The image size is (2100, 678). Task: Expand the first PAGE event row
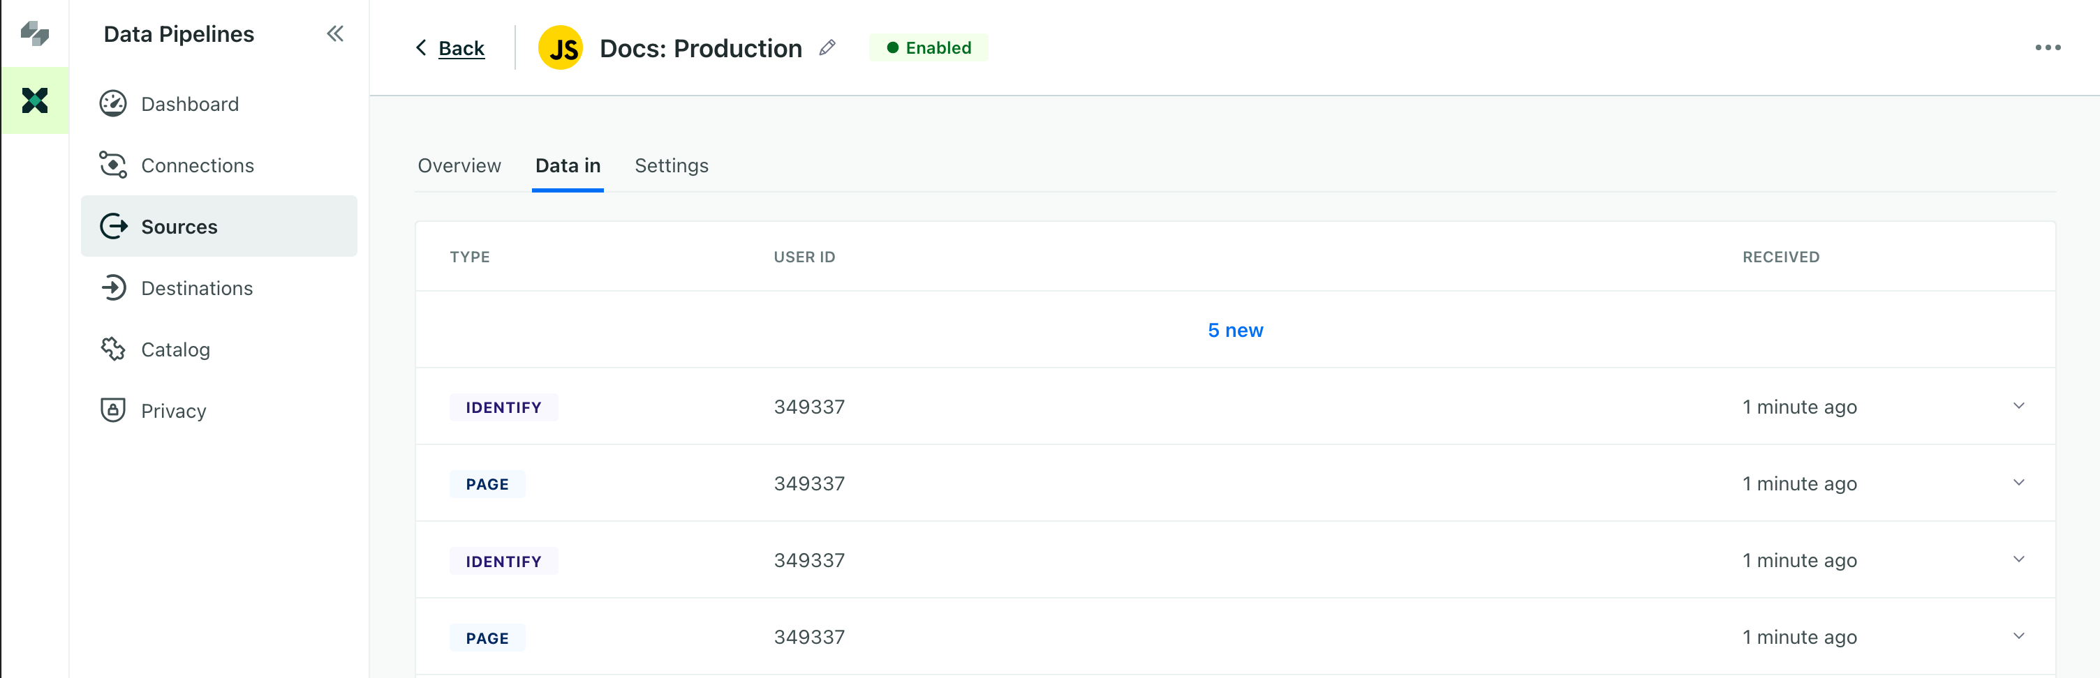coord(2018,483)
